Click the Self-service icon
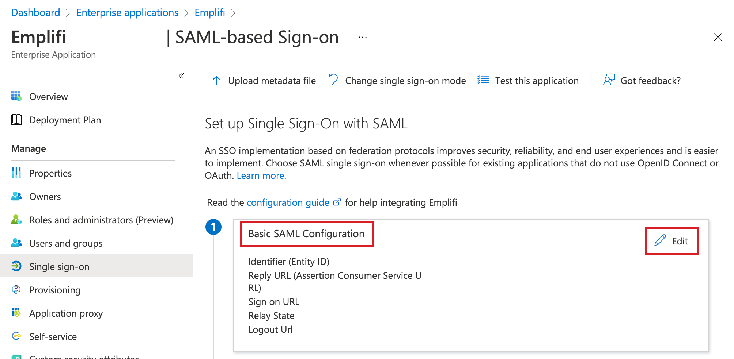The image size is (734, 359). click(16, 336)
